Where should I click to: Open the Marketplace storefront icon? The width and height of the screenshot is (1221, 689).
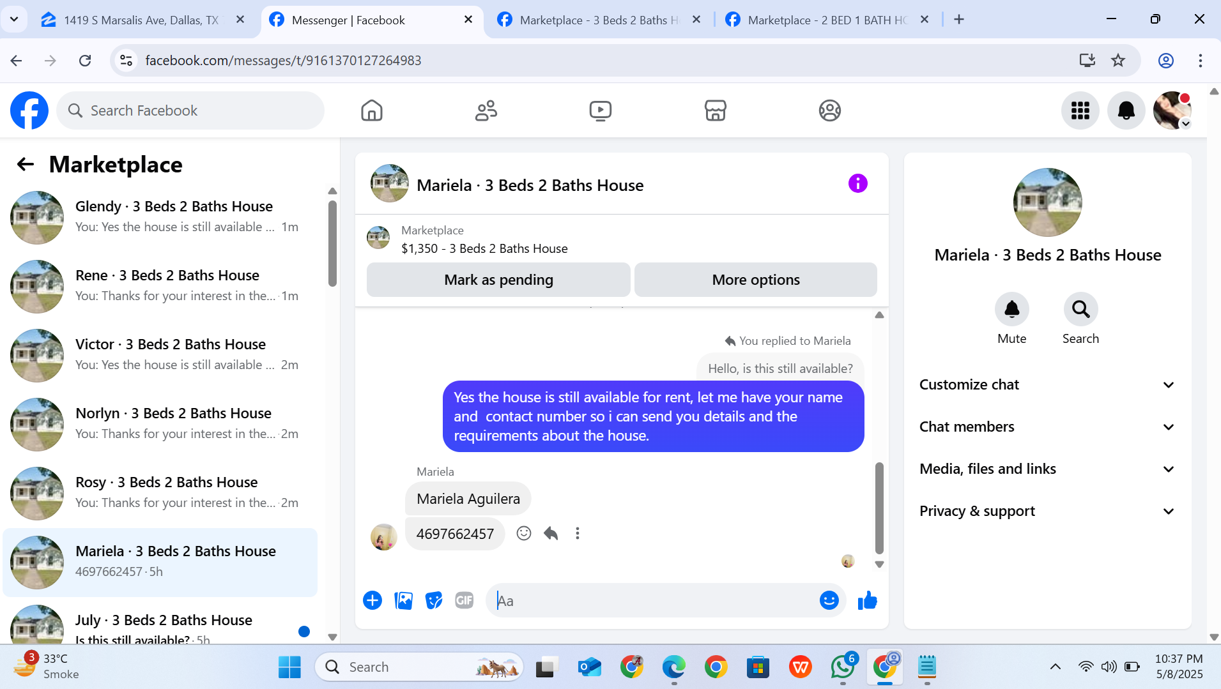tap(715, 110)
